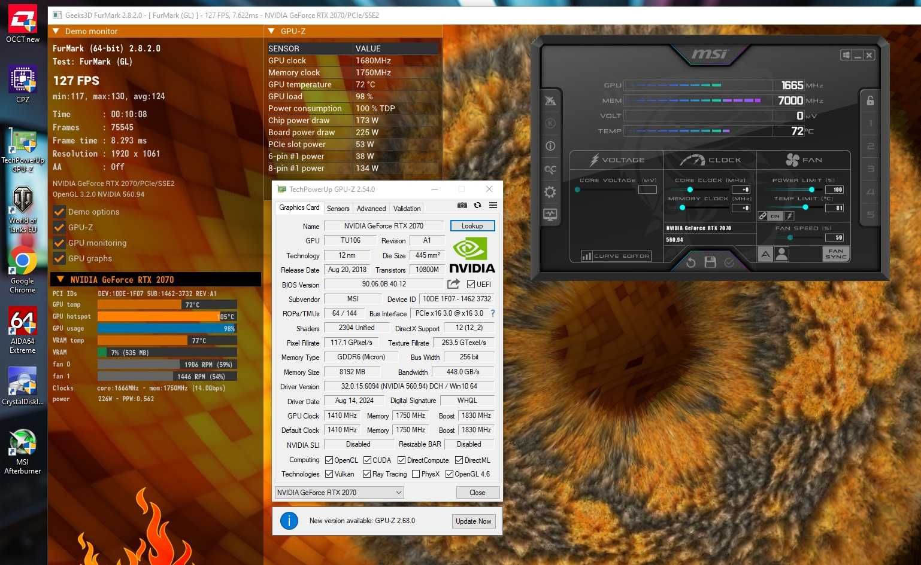Collapse the Demo monitor panel
The width and height of the screenshot is (921, 565).
point(56,31)
